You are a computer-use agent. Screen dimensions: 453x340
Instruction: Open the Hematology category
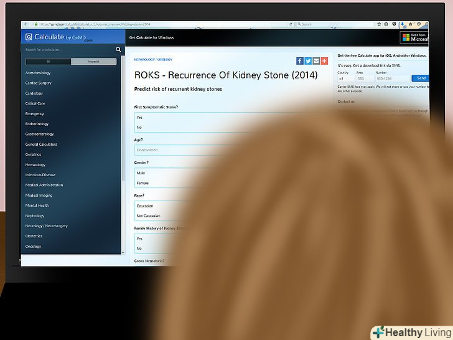[35, 164]
